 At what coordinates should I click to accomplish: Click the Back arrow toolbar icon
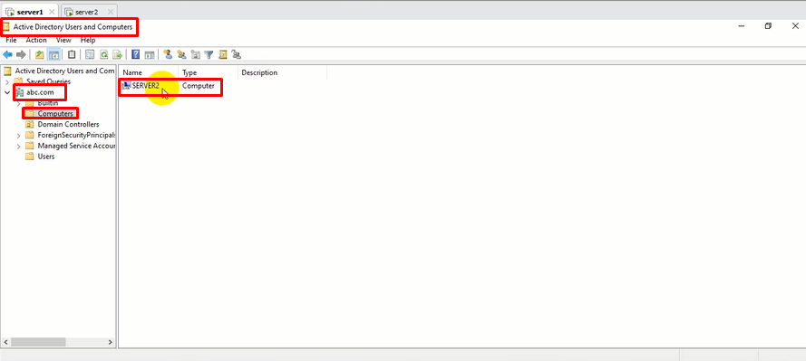click(x=7, y=54)
